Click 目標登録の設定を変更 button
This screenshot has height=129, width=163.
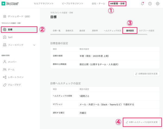146,74
